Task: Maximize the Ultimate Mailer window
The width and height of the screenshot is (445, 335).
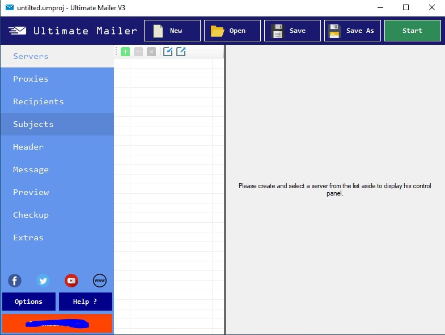Action: tap(406, 8)
